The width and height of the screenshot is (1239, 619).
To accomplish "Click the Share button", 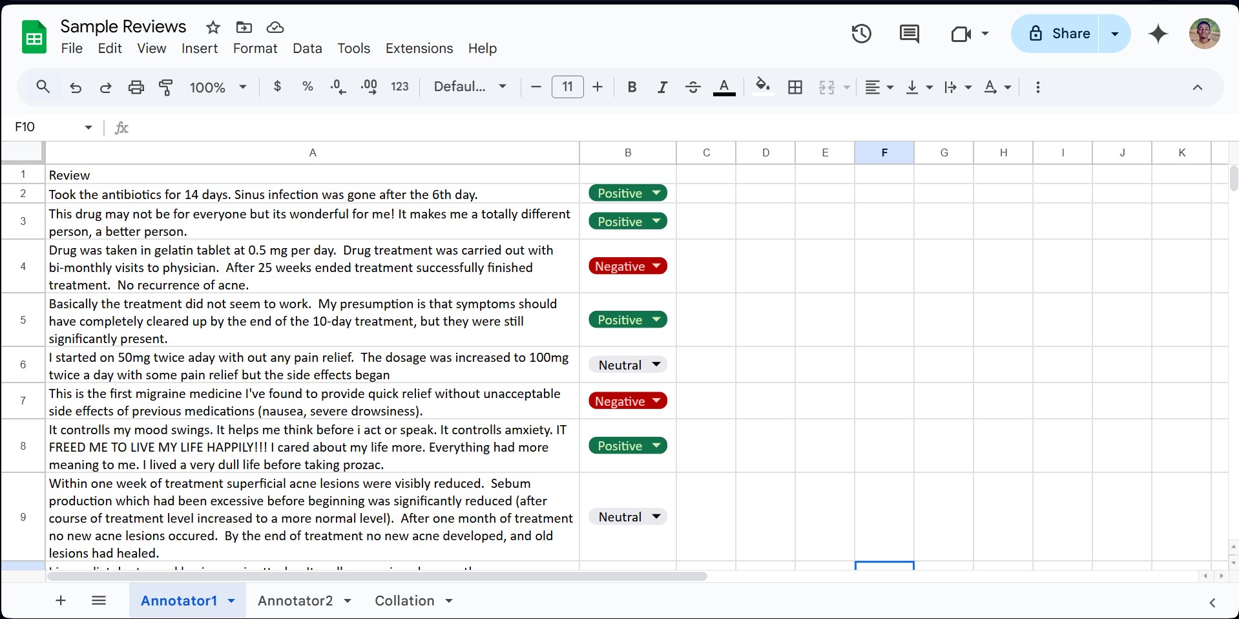I will (x=1059, y=34).
